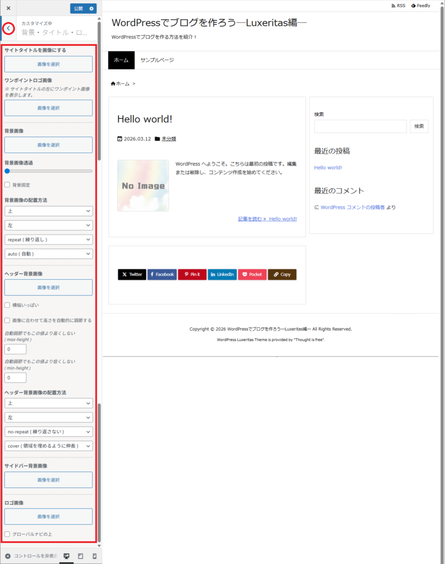Click the Pin it share icon
Viewport: 445px width, 564px height.
(x=192, y=274)
